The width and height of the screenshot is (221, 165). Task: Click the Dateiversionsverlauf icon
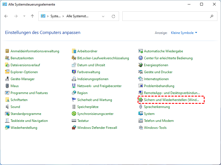8,65
